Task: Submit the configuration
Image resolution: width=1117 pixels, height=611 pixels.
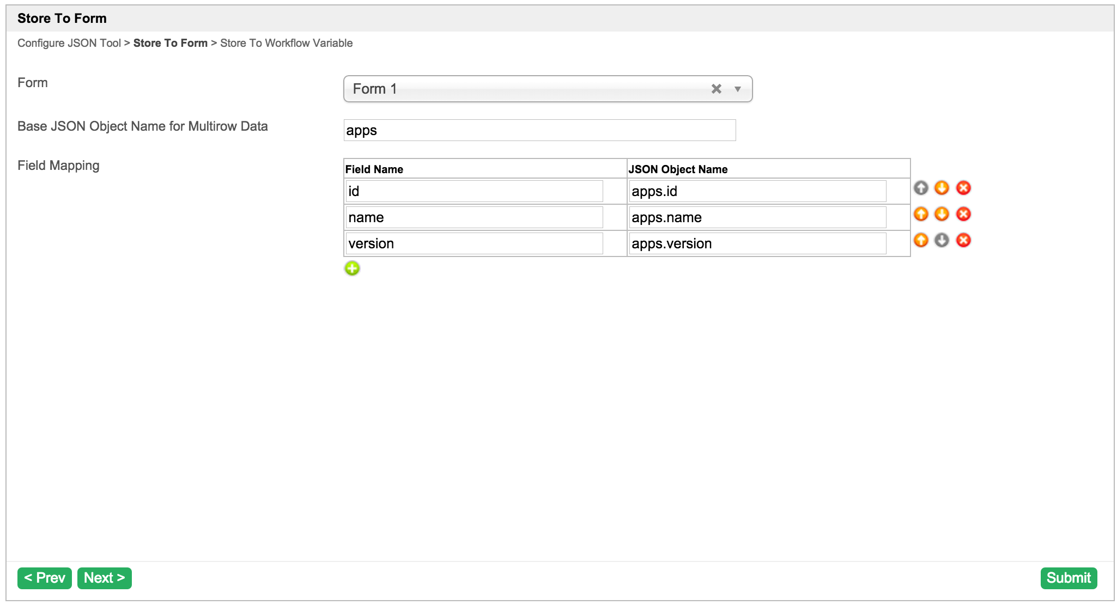Action: (x=1068, y=578)
